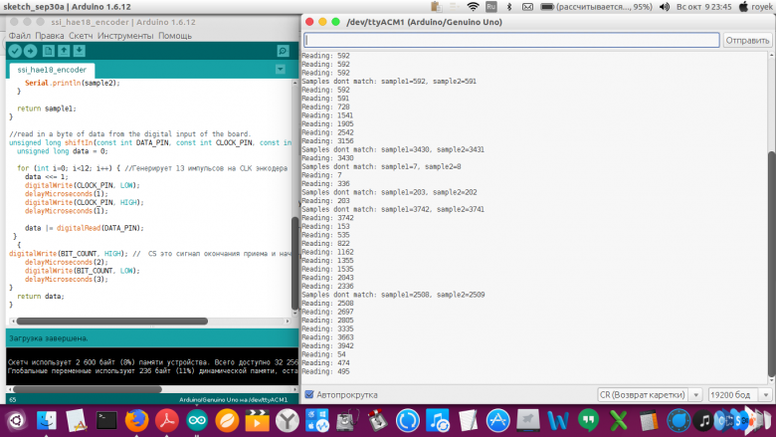Open the calculator icon in the dock
The image size is (776, 437).
pos(649,421)
